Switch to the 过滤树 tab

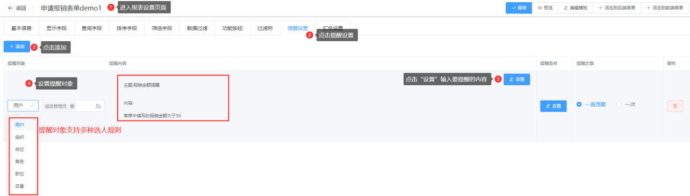(x=265, y=28)
